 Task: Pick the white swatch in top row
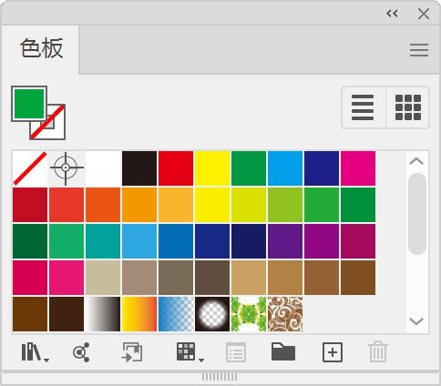tap(103, 168)
